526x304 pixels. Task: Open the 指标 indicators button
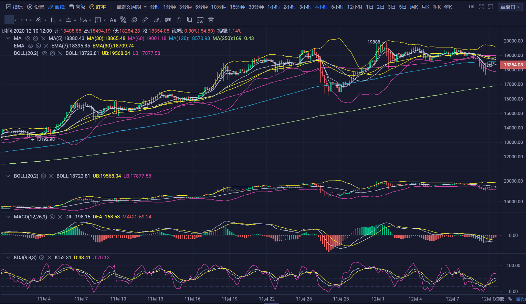point(14,7)
